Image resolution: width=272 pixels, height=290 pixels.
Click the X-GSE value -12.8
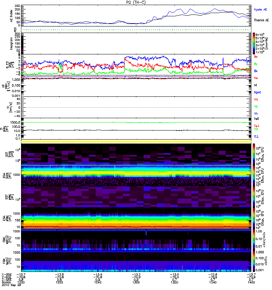(213, 274)
